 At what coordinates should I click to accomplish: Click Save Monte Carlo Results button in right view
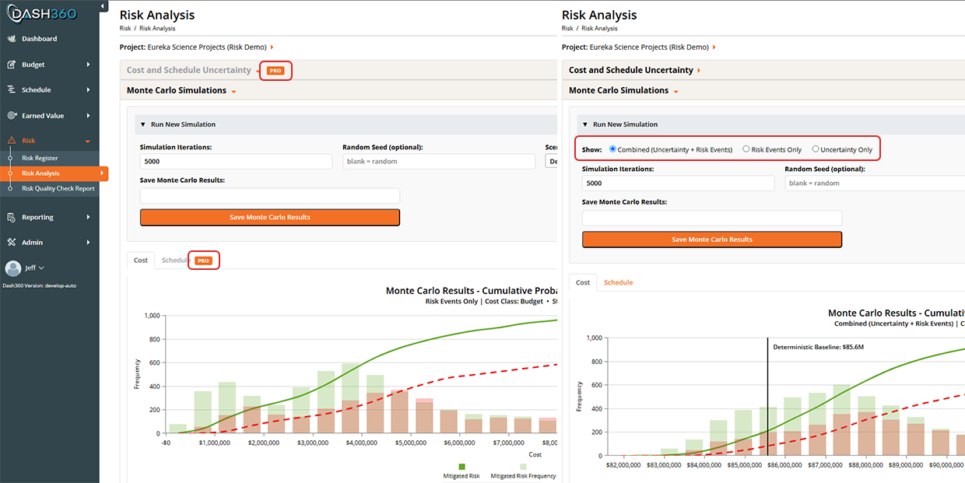tap(712, 240)
